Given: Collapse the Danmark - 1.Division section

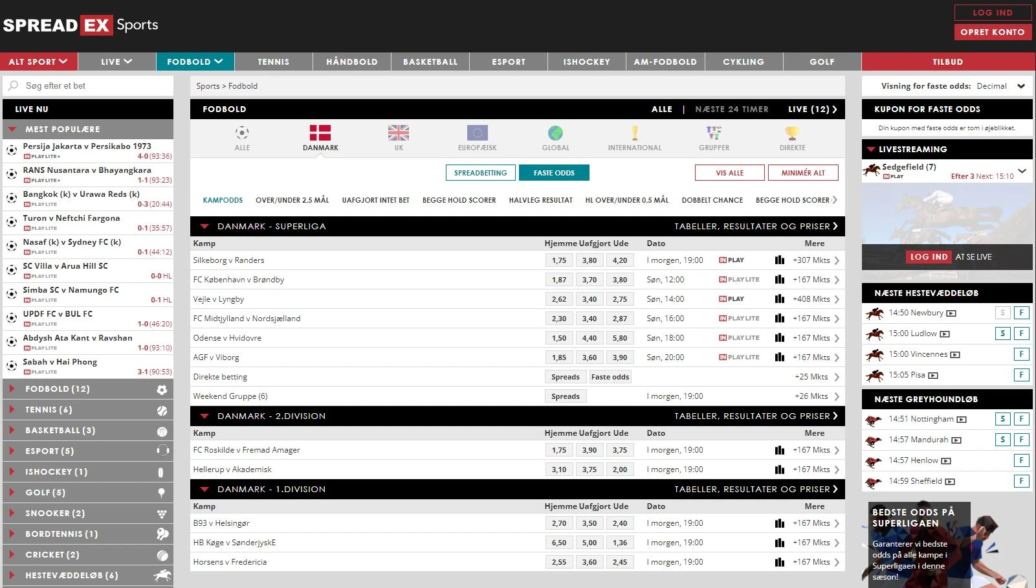Looking at the screenshot, I should [204, 490].
